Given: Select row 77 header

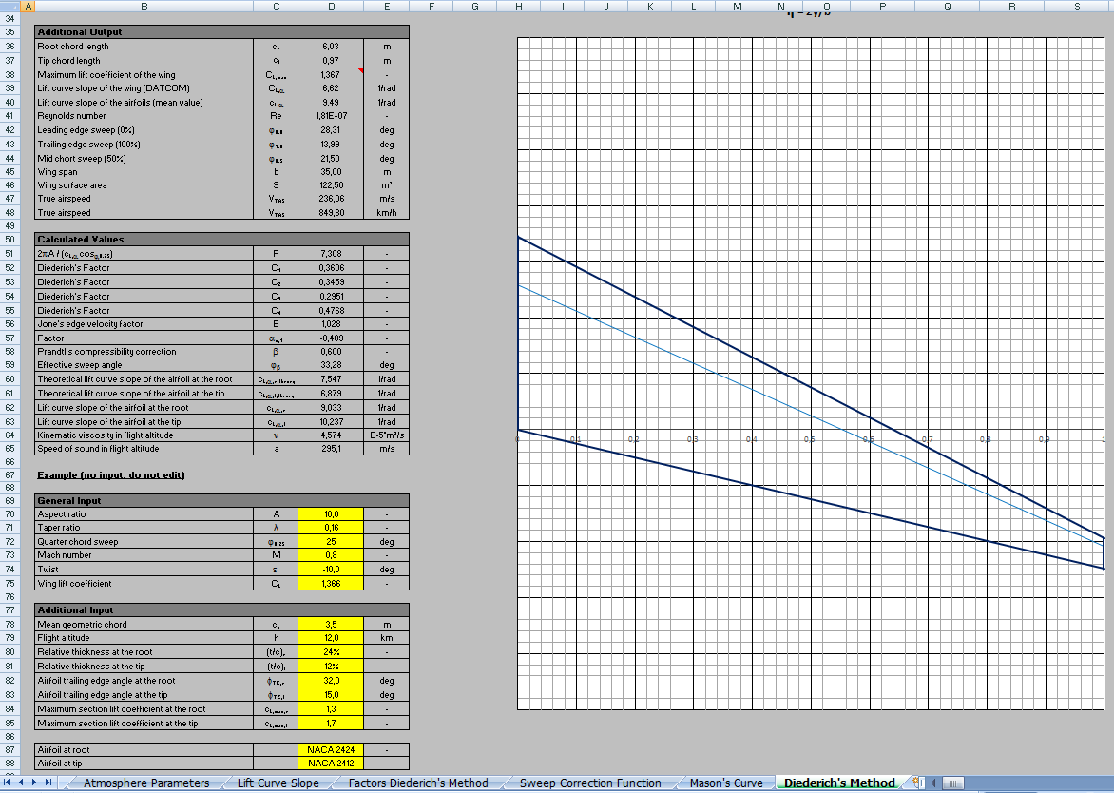Looking at the screenshot, I should pyautogui.click(x=10, y=609).
